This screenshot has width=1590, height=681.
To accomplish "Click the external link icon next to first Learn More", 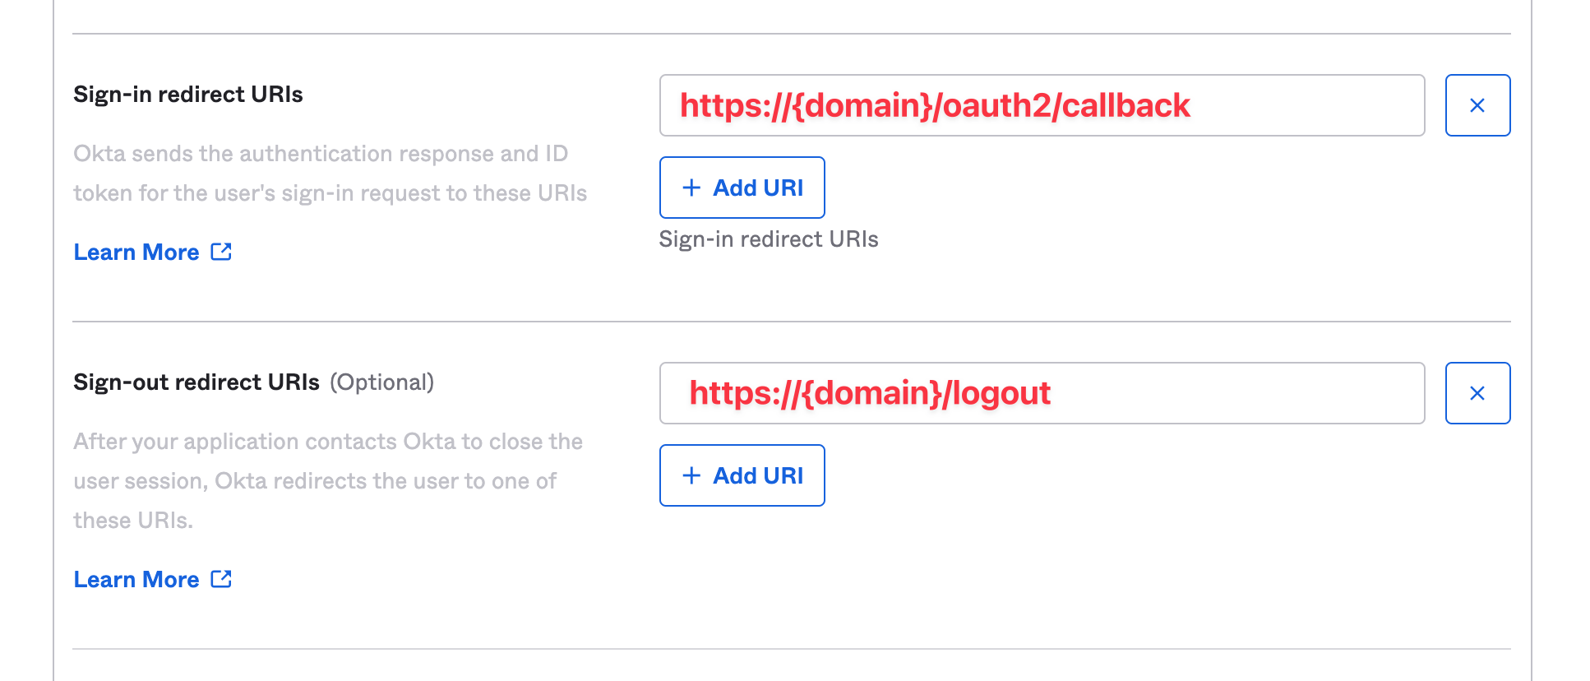I will click(x=220, y=252).
